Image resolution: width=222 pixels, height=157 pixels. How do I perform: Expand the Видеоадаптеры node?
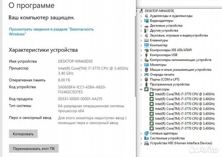(x=141, y=21)
